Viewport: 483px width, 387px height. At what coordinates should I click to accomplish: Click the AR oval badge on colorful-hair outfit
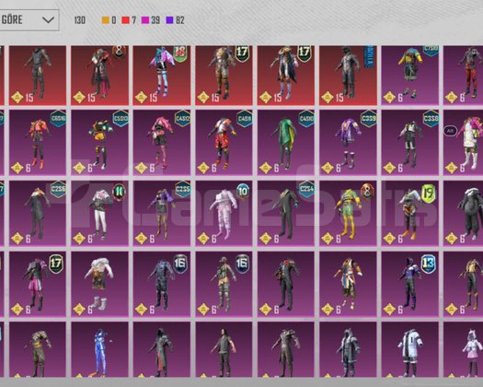[x=451, y=131]
